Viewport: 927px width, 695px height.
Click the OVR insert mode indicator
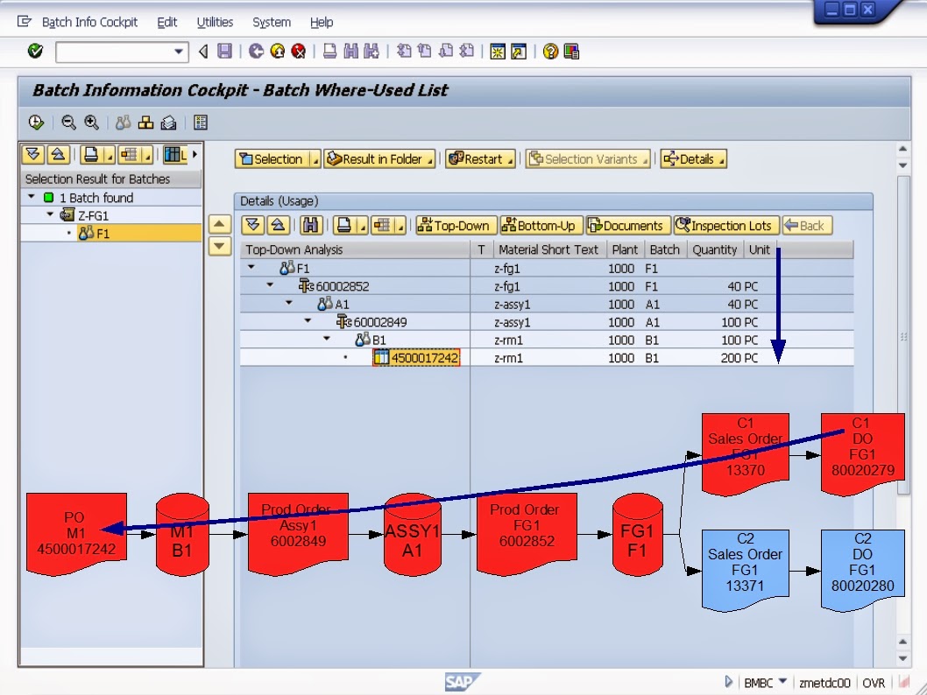[x=874, y=684]
